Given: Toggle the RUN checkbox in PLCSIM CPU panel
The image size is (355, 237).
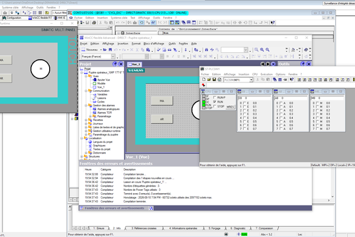Looking at the screenshot, I should point(215,102).
